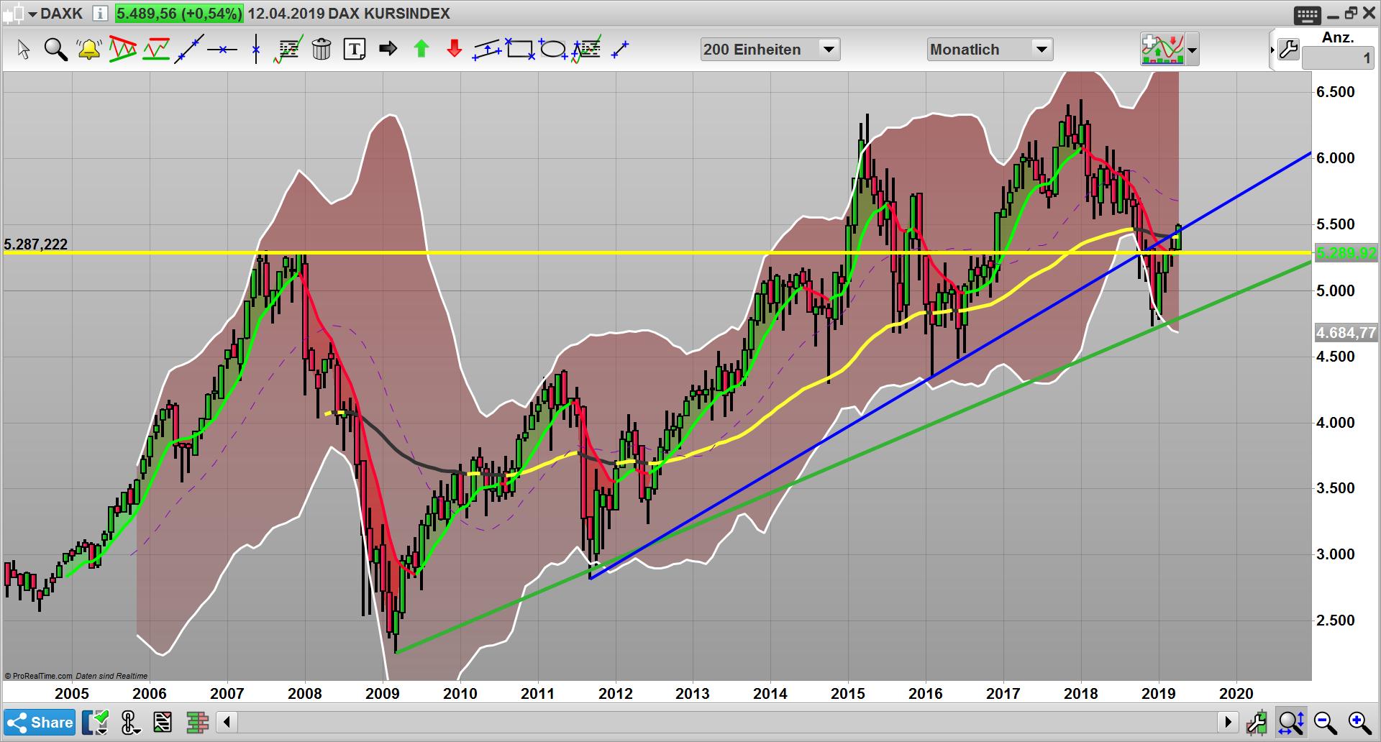Viewport: 1381px width, 742px height.
Task: Open the Fibonacci levels tool
Action: coord(288,50)
